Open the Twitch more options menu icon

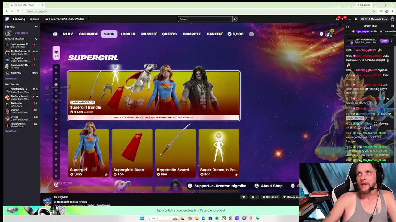[88, 19]
